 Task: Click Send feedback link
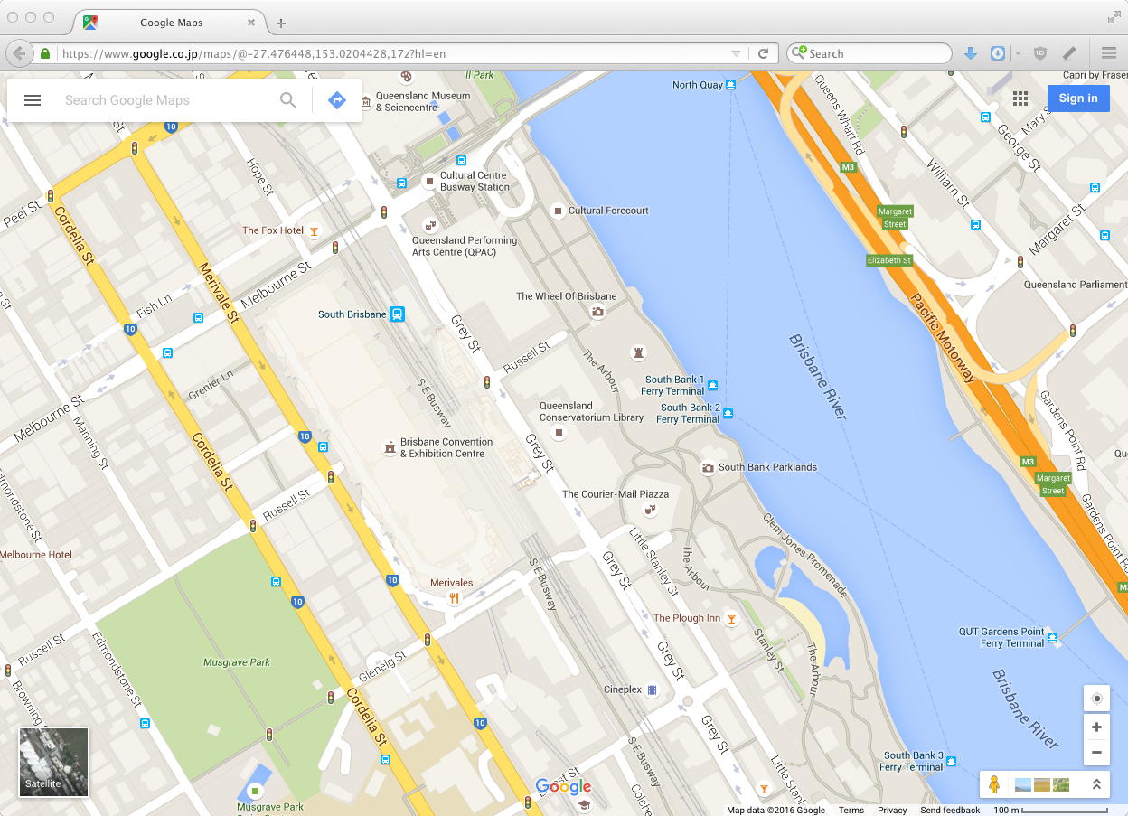[950, 810]
